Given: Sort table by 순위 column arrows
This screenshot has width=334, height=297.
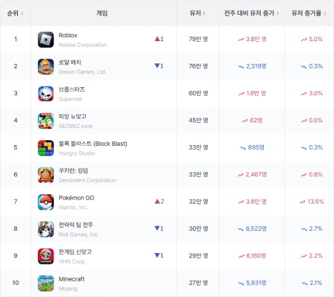Looking at the screenshot, I should point(22,13).
